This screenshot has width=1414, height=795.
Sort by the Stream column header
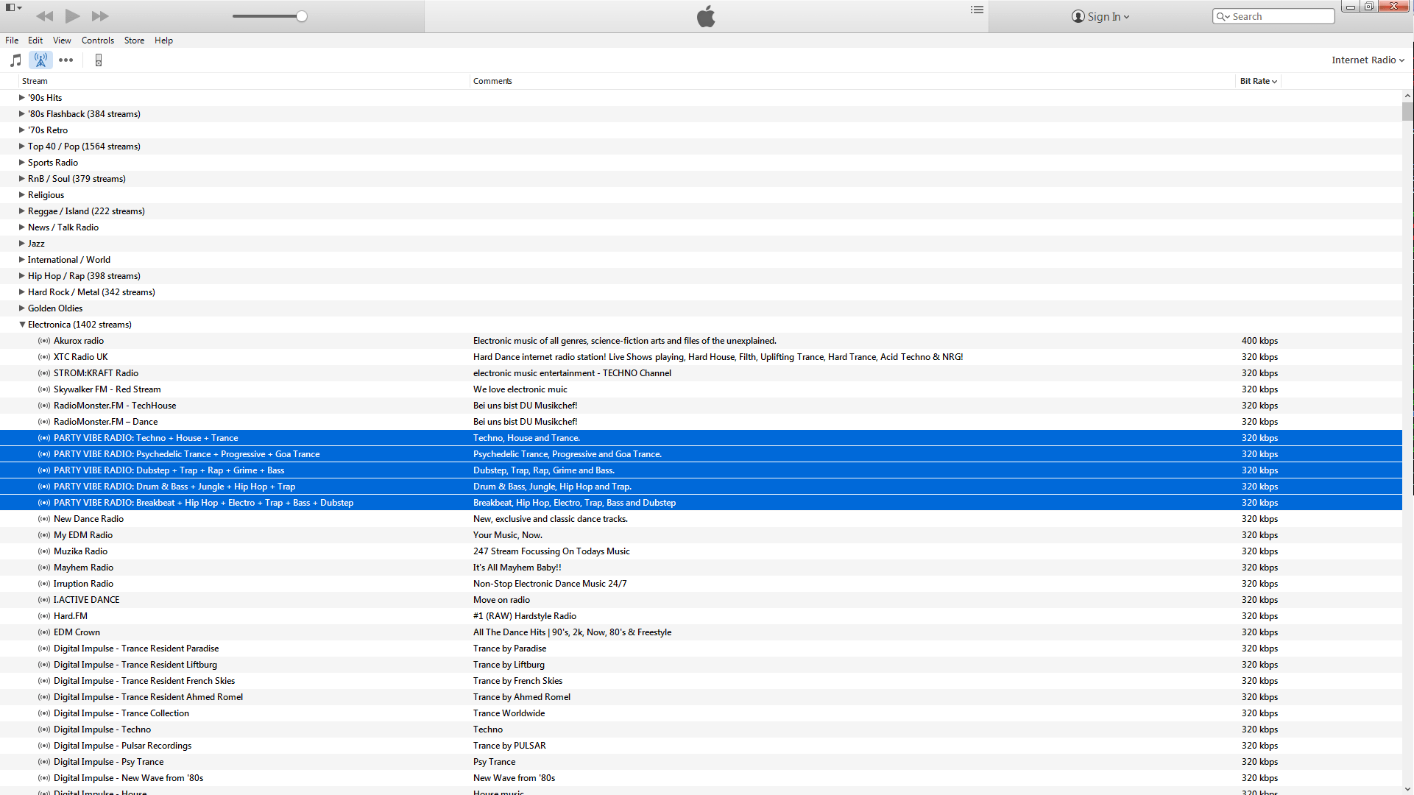click(x=243, y=81)
